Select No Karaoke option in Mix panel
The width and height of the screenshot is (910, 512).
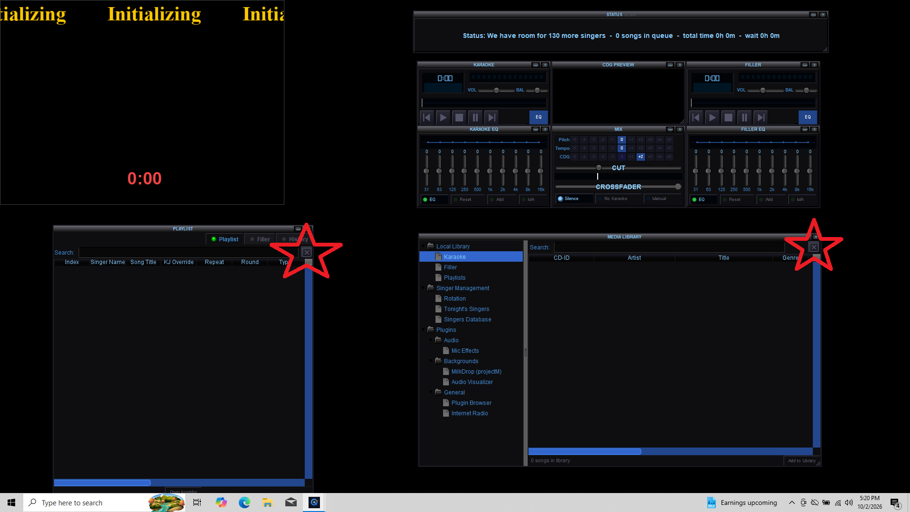click(x=619, y=199)
